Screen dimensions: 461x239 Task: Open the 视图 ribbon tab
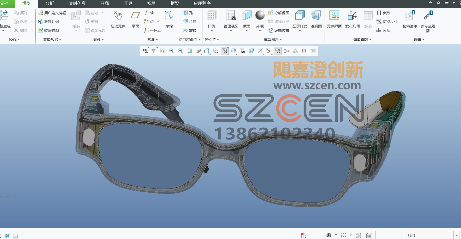(151, 3)
